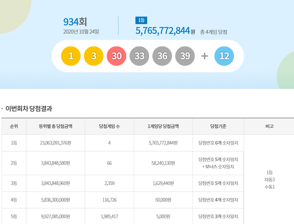Click the draw date 2020년 10월 24일
This screenshot has height=224, width=294.
81,32
